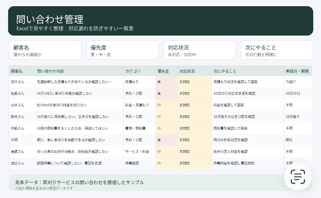
Task: Tap the scan text lens icon
Action: pyautogui.click(x=298, y=177)
